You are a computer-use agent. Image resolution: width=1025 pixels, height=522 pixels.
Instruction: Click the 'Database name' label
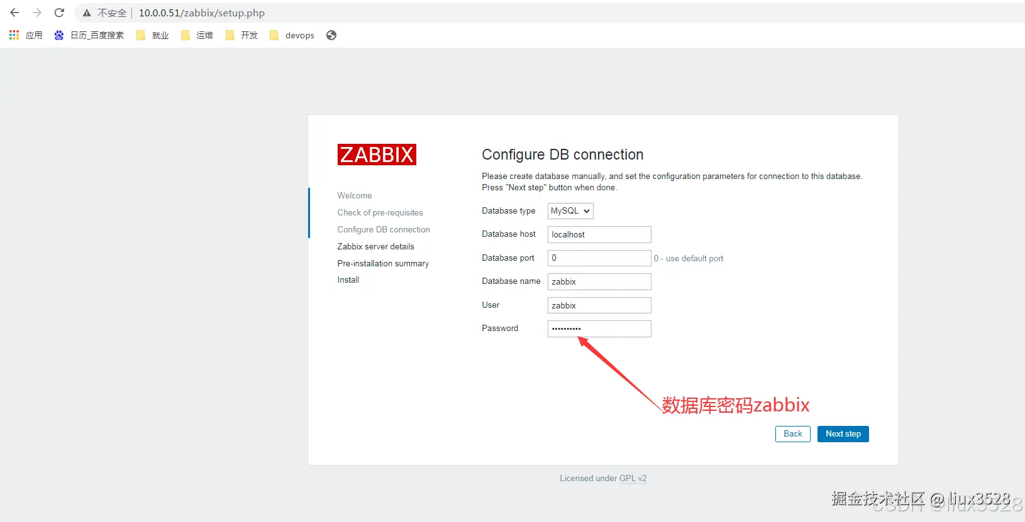(x=511, y=281)
